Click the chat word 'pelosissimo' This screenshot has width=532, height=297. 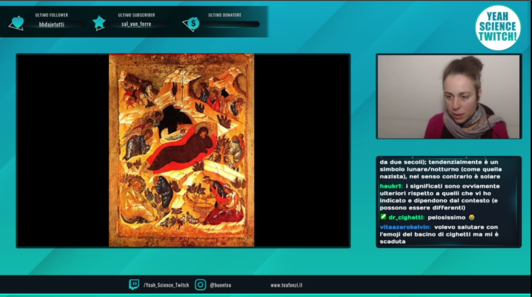coord(447,217)
